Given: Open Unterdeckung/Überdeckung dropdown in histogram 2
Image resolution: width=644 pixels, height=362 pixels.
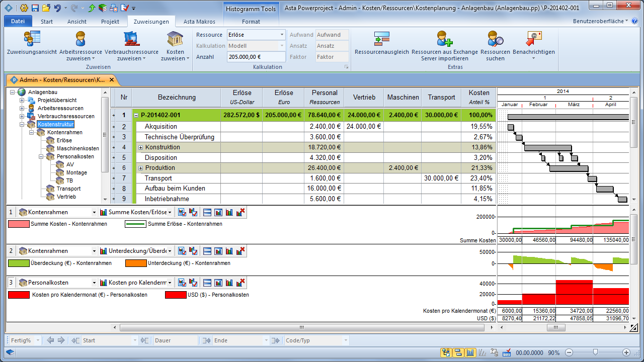Looking at the screenshot, I should (170, 251).
